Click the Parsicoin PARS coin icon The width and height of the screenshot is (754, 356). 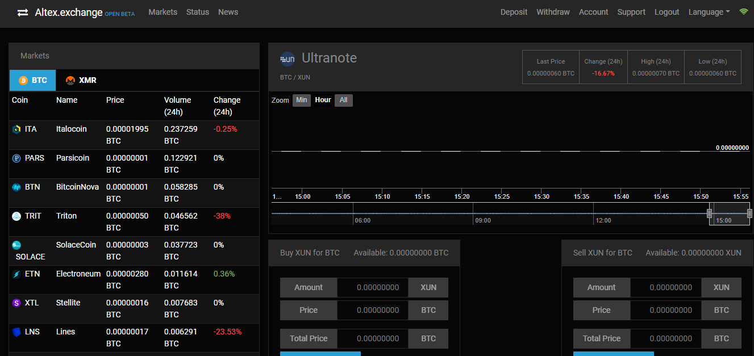pyautogui.click(x=16, y=158)
